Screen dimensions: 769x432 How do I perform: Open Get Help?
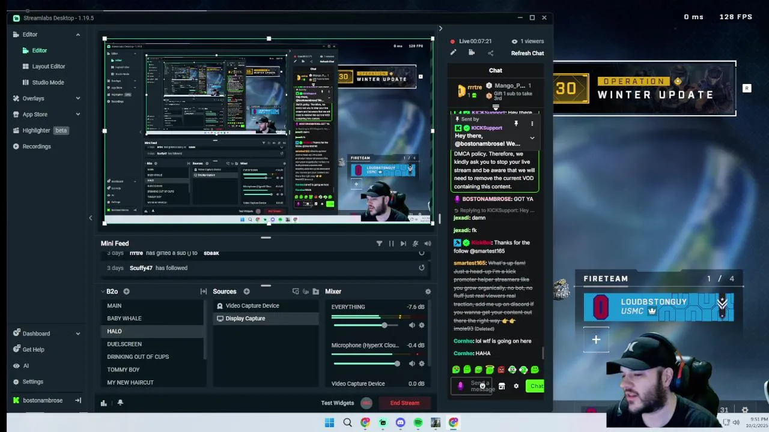[33, 349]
